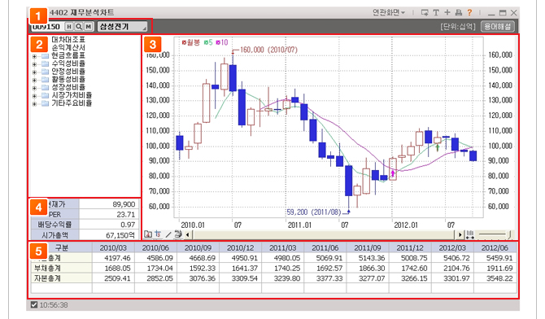Click the screen link icon in title bar

(425, 13)
